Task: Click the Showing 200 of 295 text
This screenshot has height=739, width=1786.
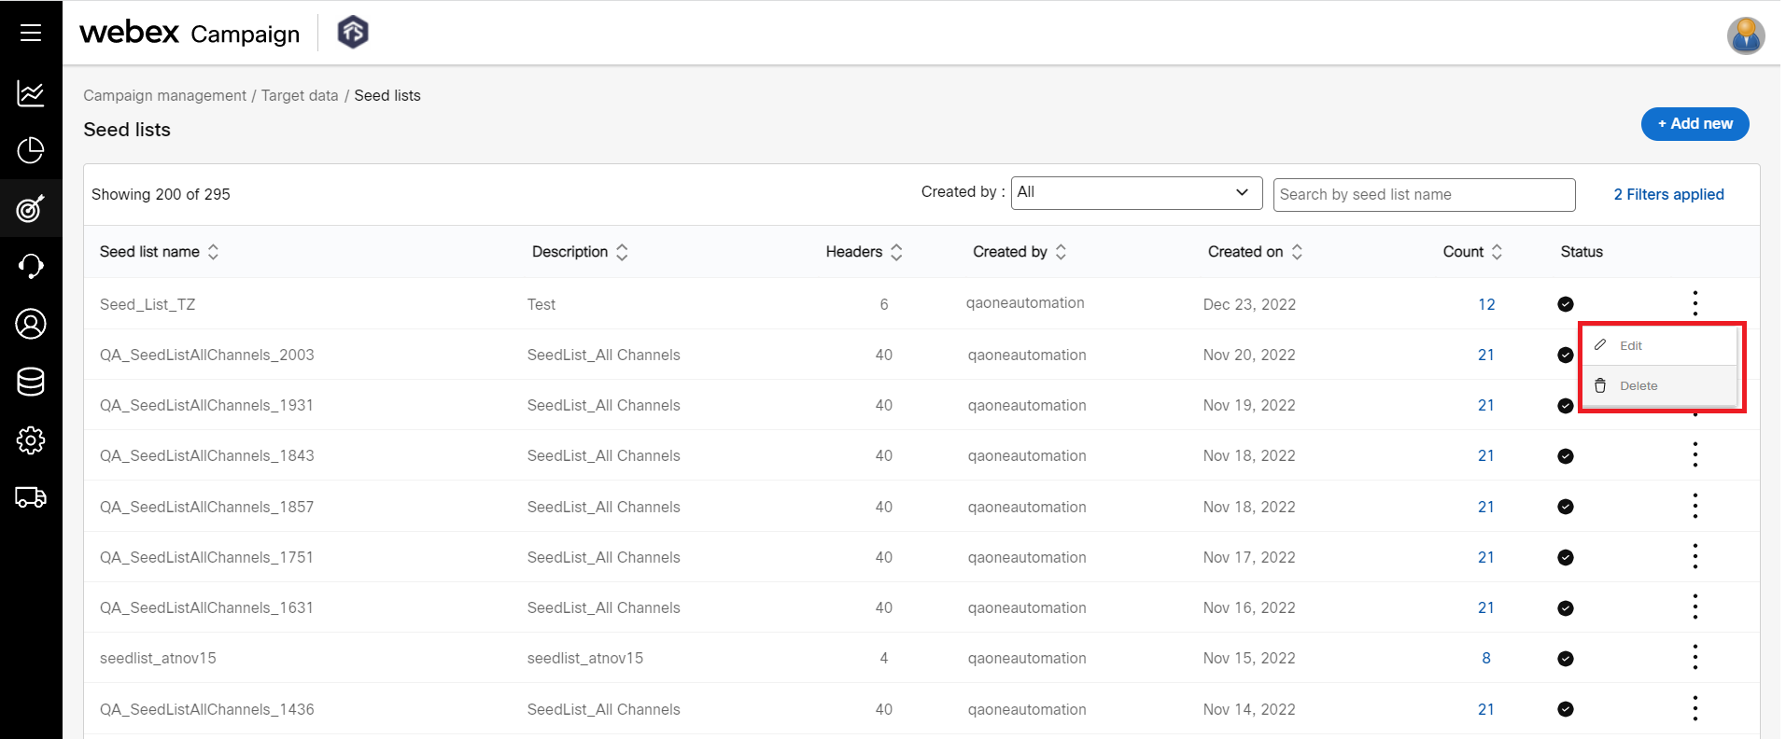Action: [x=161, y=194]
